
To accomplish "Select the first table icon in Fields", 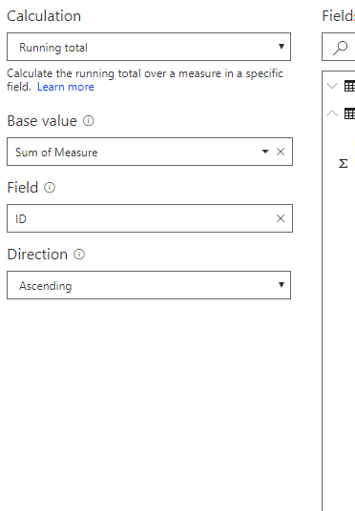I will click(x=350, y=86).
